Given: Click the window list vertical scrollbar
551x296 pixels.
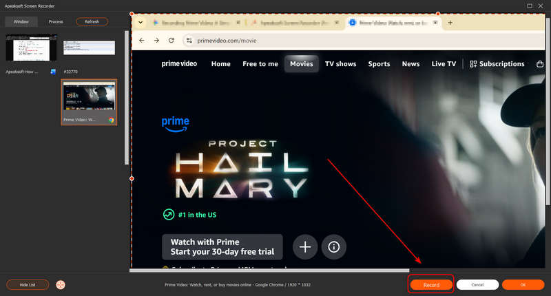Looking at the screenshot, I should (x=127, y=98).
